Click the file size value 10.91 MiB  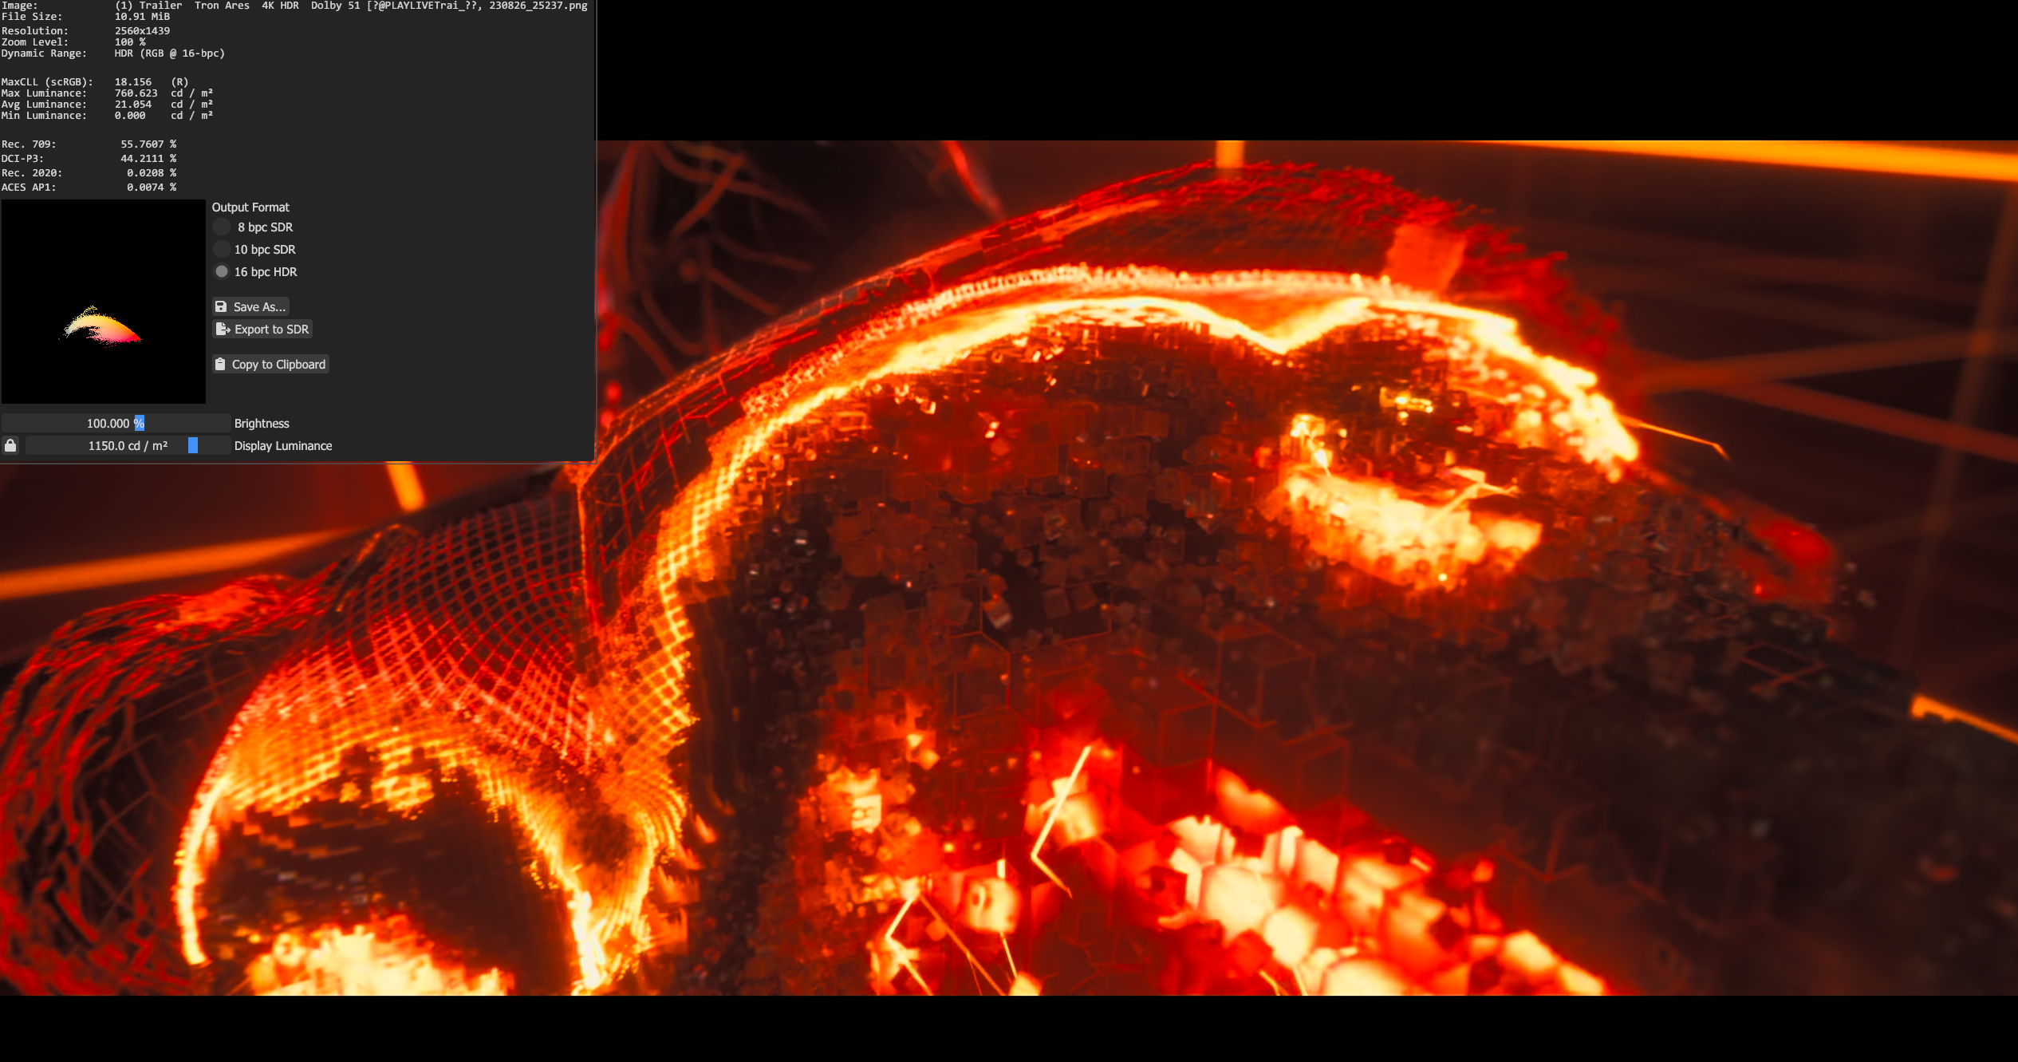(x=142, y=16)
